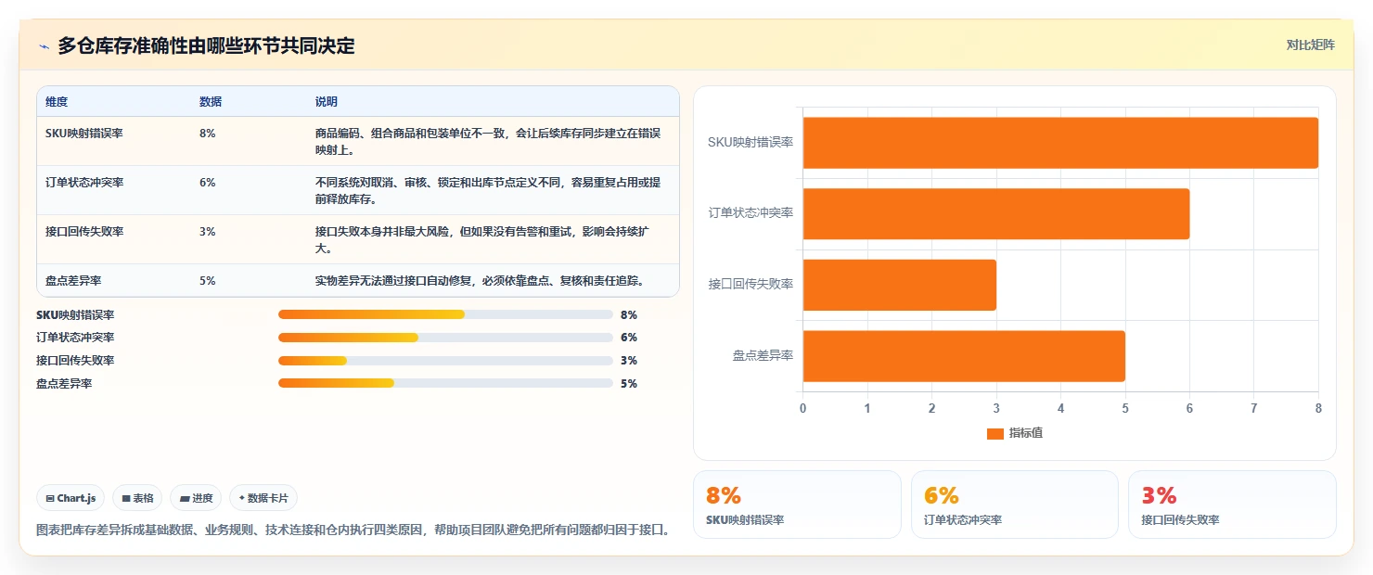
Task: Open the 8% SKU映射错误率 data card
Action: (x=797, y=505)
